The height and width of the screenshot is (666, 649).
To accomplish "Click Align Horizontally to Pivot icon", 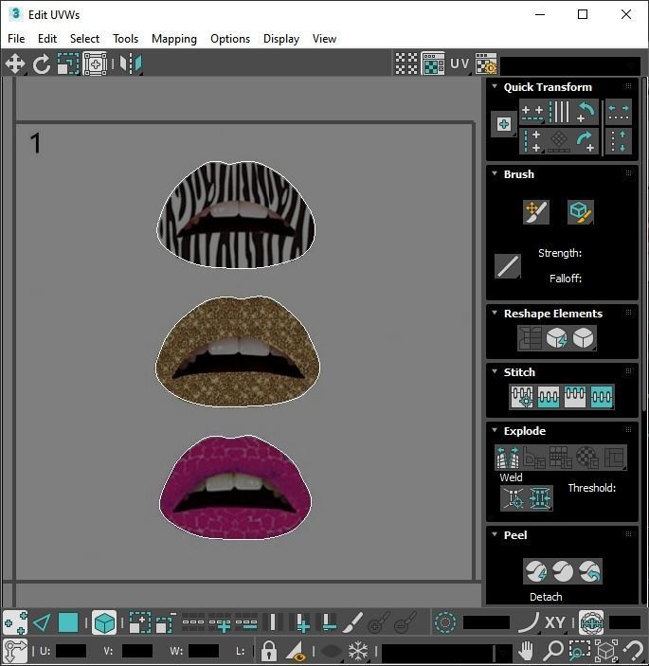I will tap(532, 113).
